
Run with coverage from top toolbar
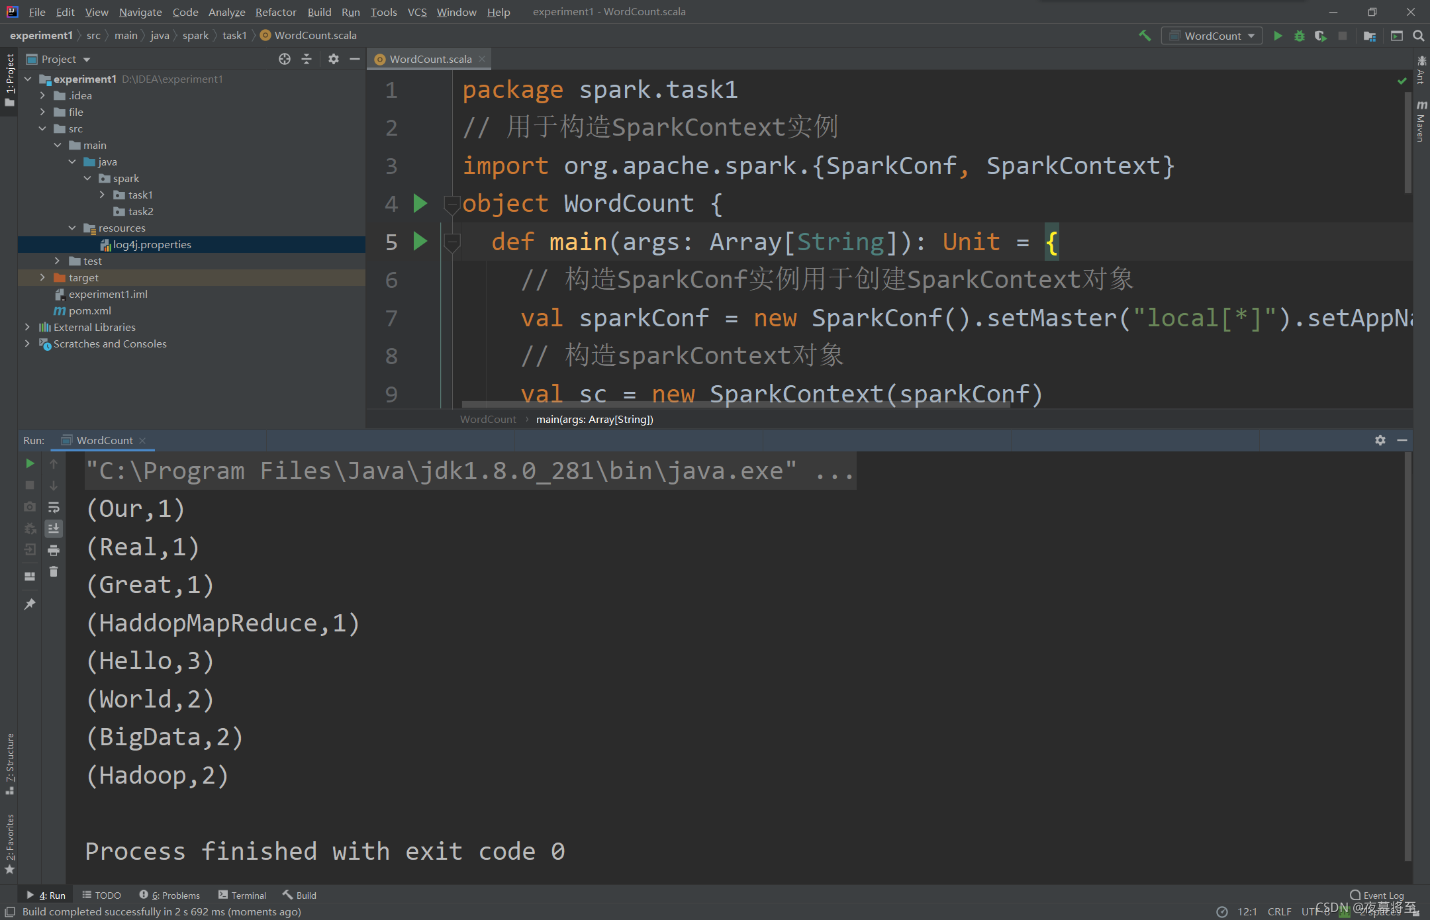pos(1320,36)
